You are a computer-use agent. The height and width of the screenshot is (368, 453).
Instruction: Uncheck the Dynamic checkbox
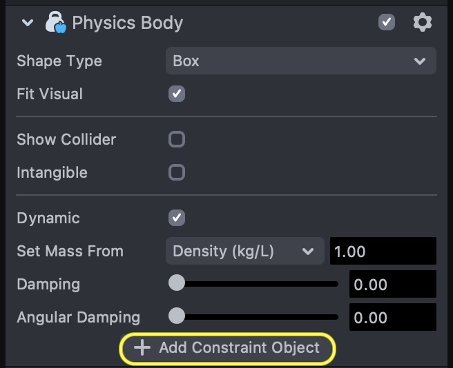[x=177, y=218]
